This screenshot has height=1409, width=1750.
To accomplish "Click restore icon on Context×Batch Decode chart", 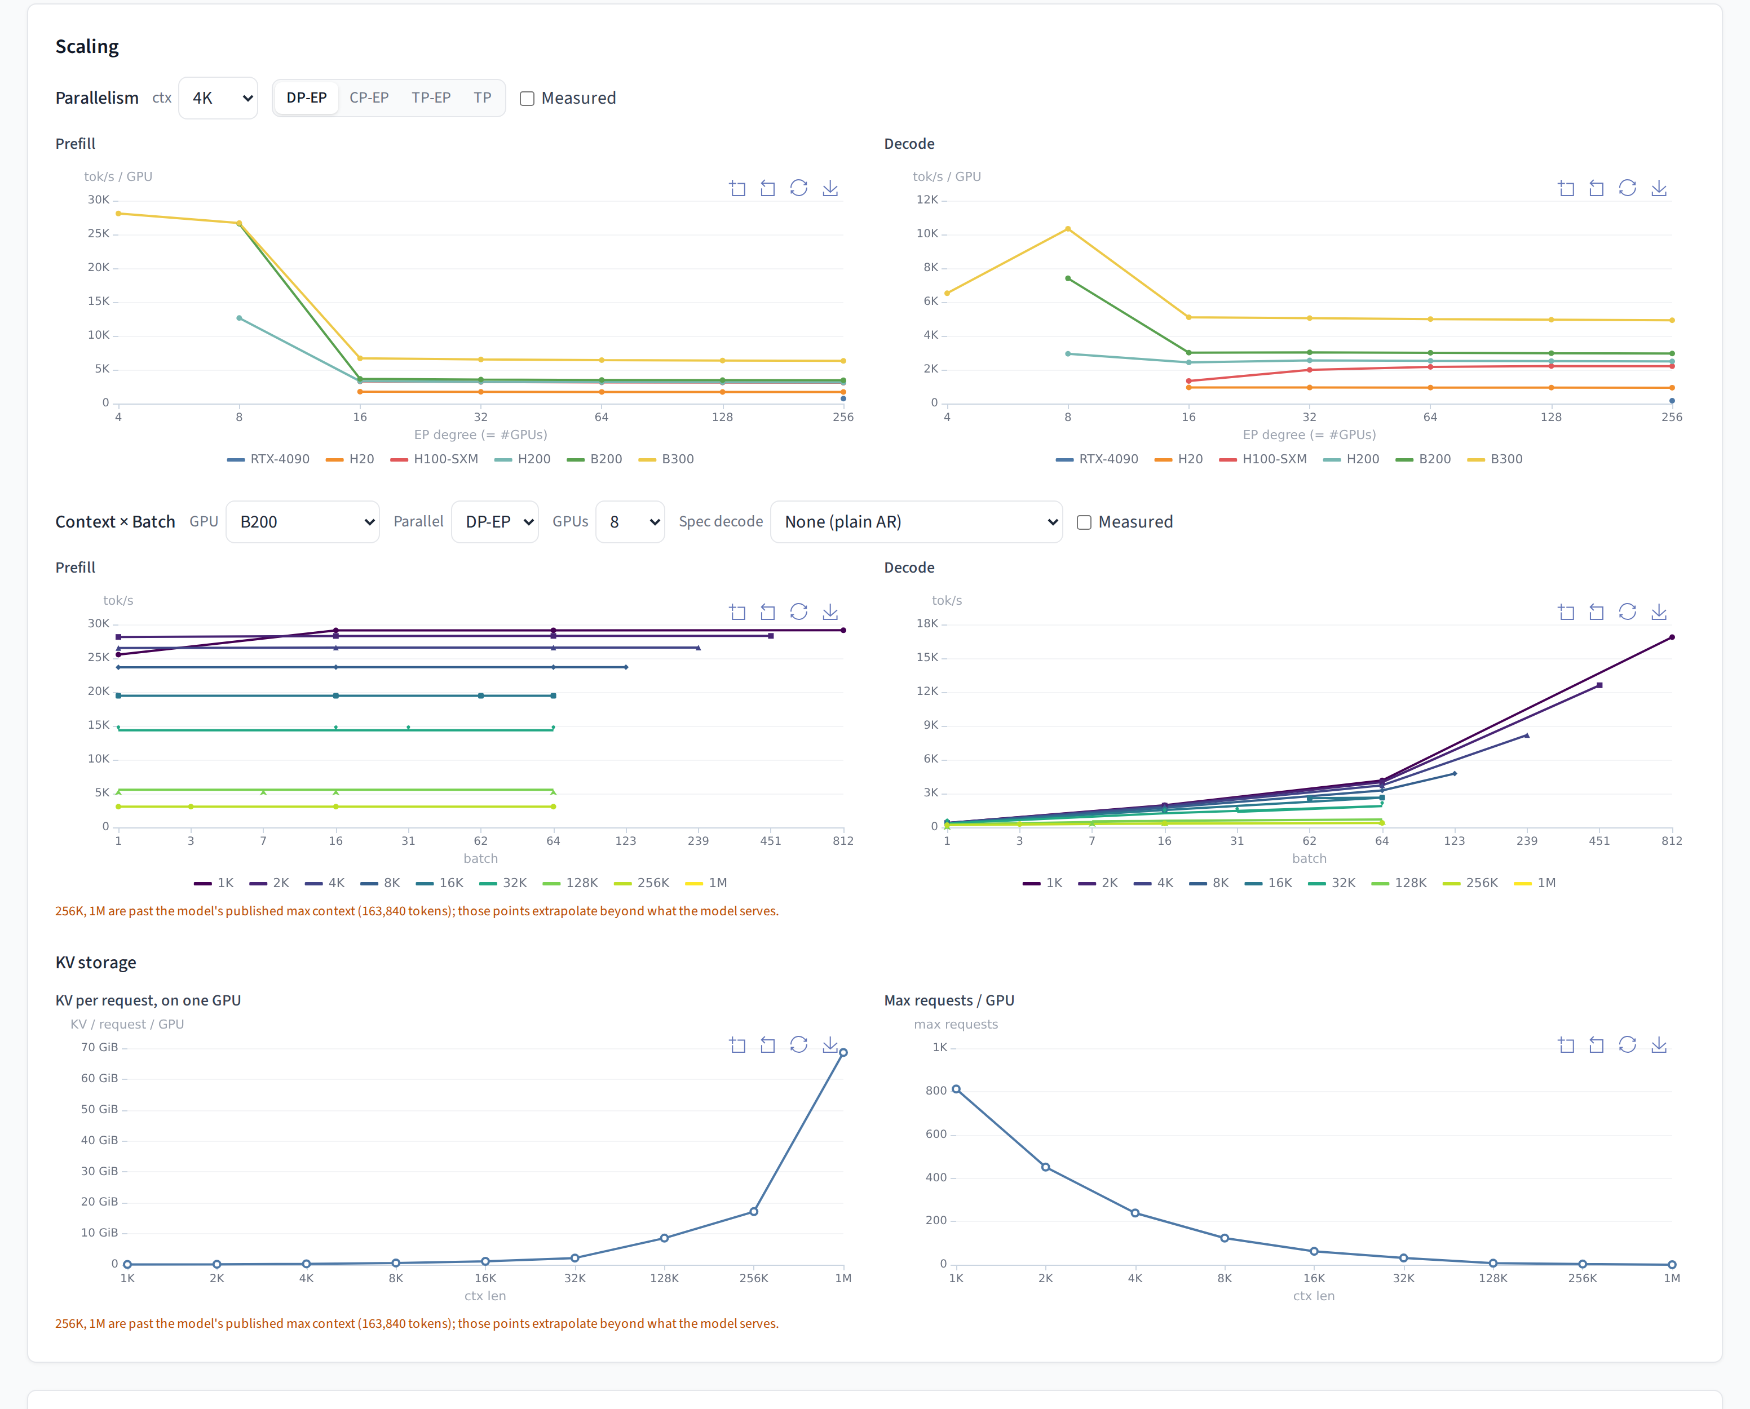I will (x=1628, y=612).
